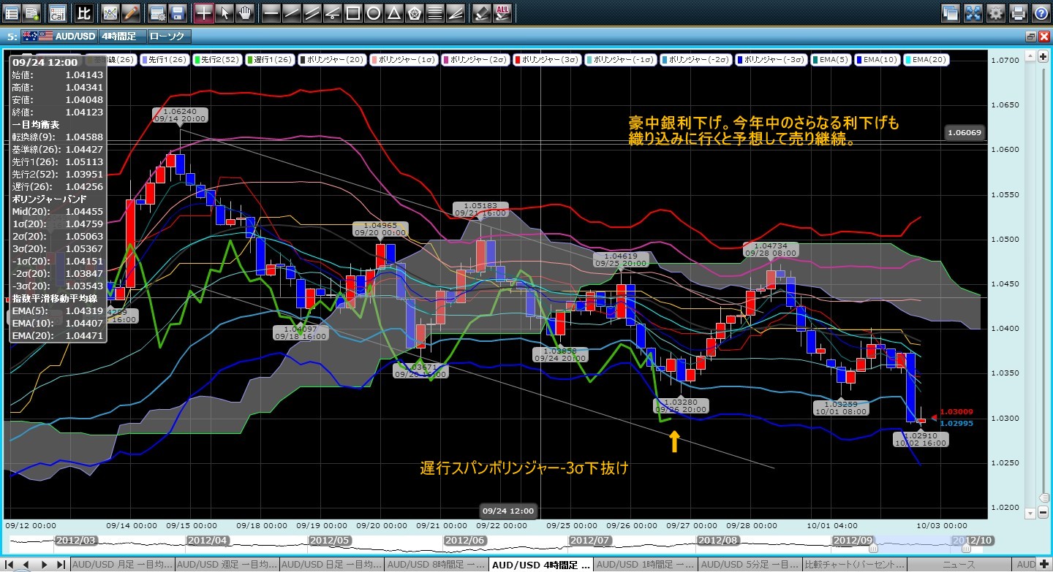Select the triangle drawing tool
1053x572 pixels.
point(393,12)
